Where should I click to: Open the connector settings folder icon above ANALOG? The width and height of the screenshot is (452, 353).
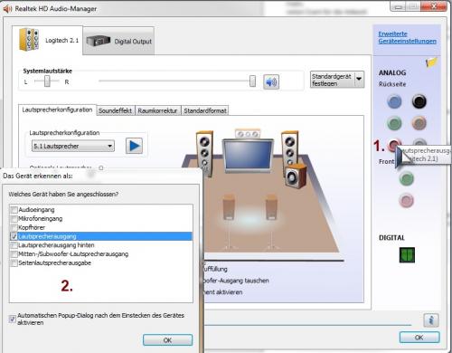(431, 62)
